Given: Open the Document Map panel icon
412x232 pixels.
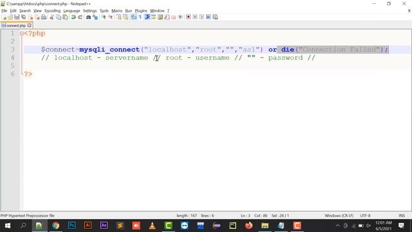Looking at the screenshot, I should [160, 17].
